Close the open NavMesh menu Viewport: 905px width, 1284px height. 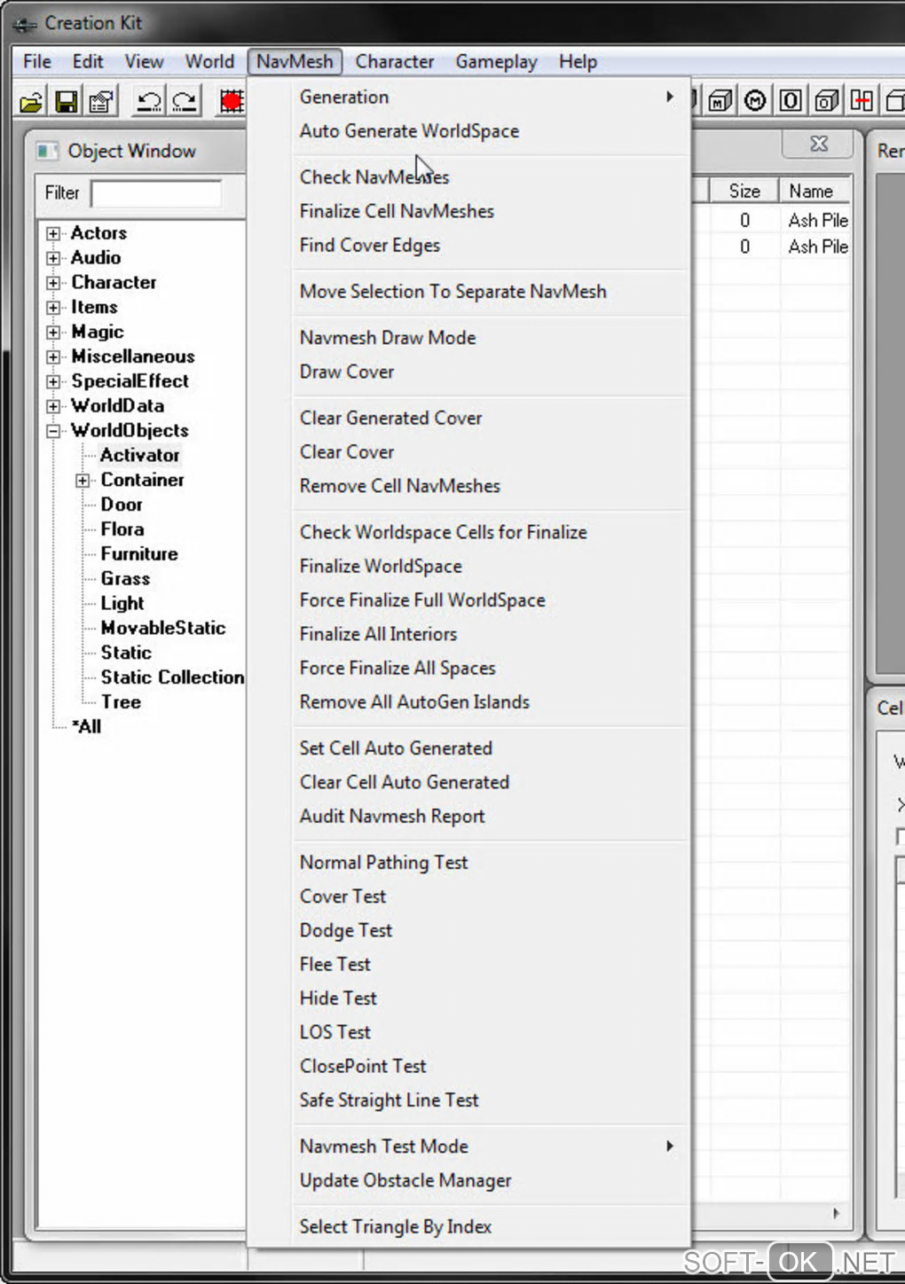pos(295,61)
